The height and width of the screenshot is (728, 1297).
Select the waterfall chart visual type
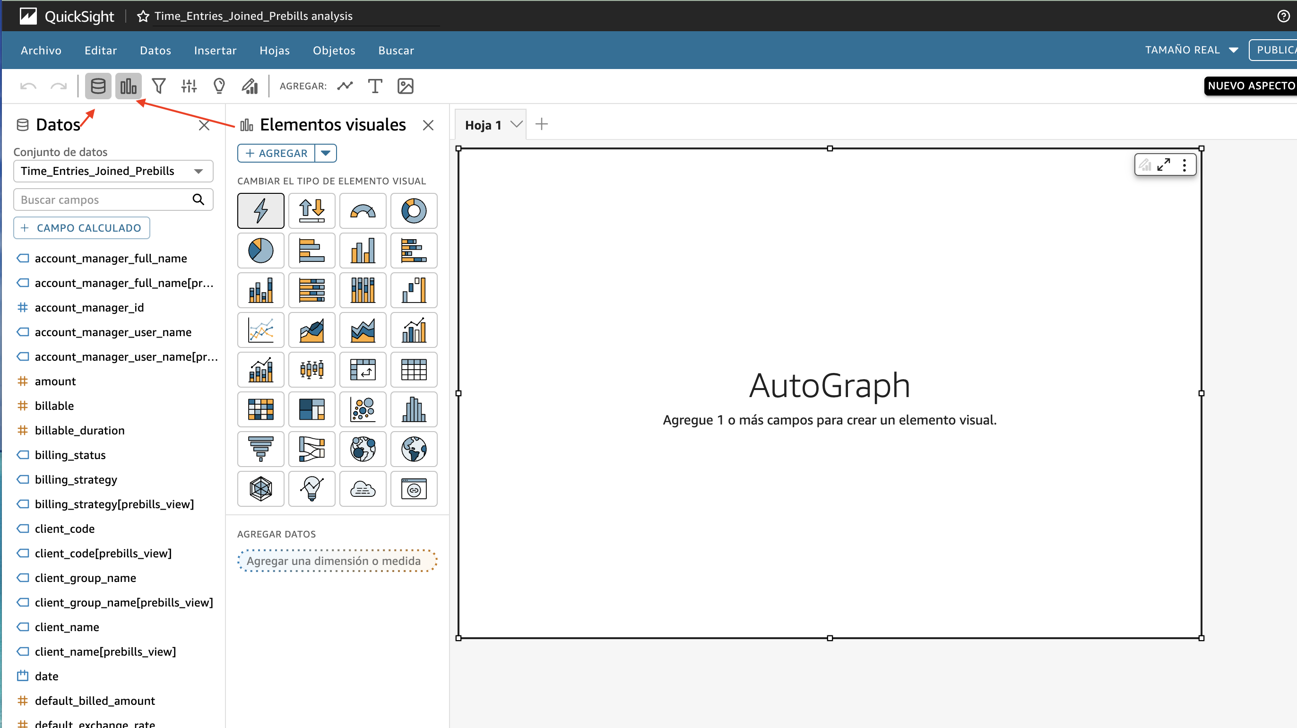click(414, 290)
